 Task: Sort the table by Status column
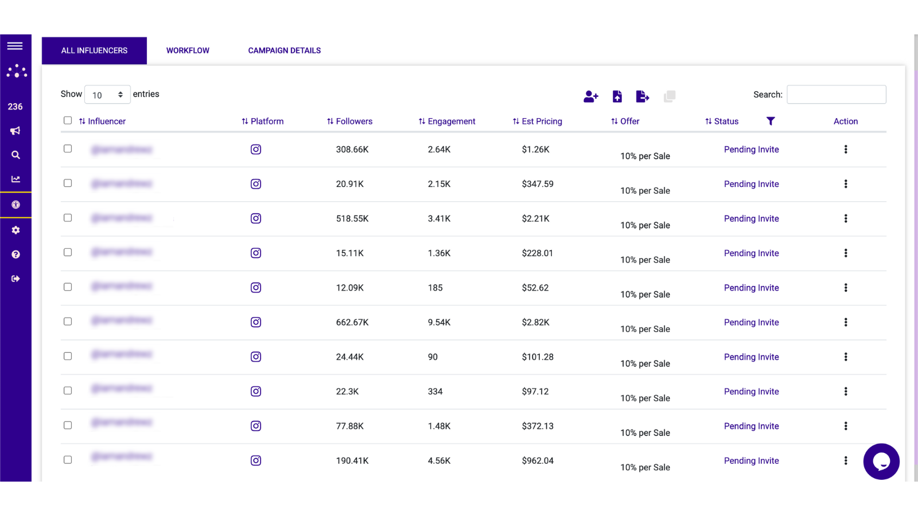pyautogui.click(x=722, y=121)
